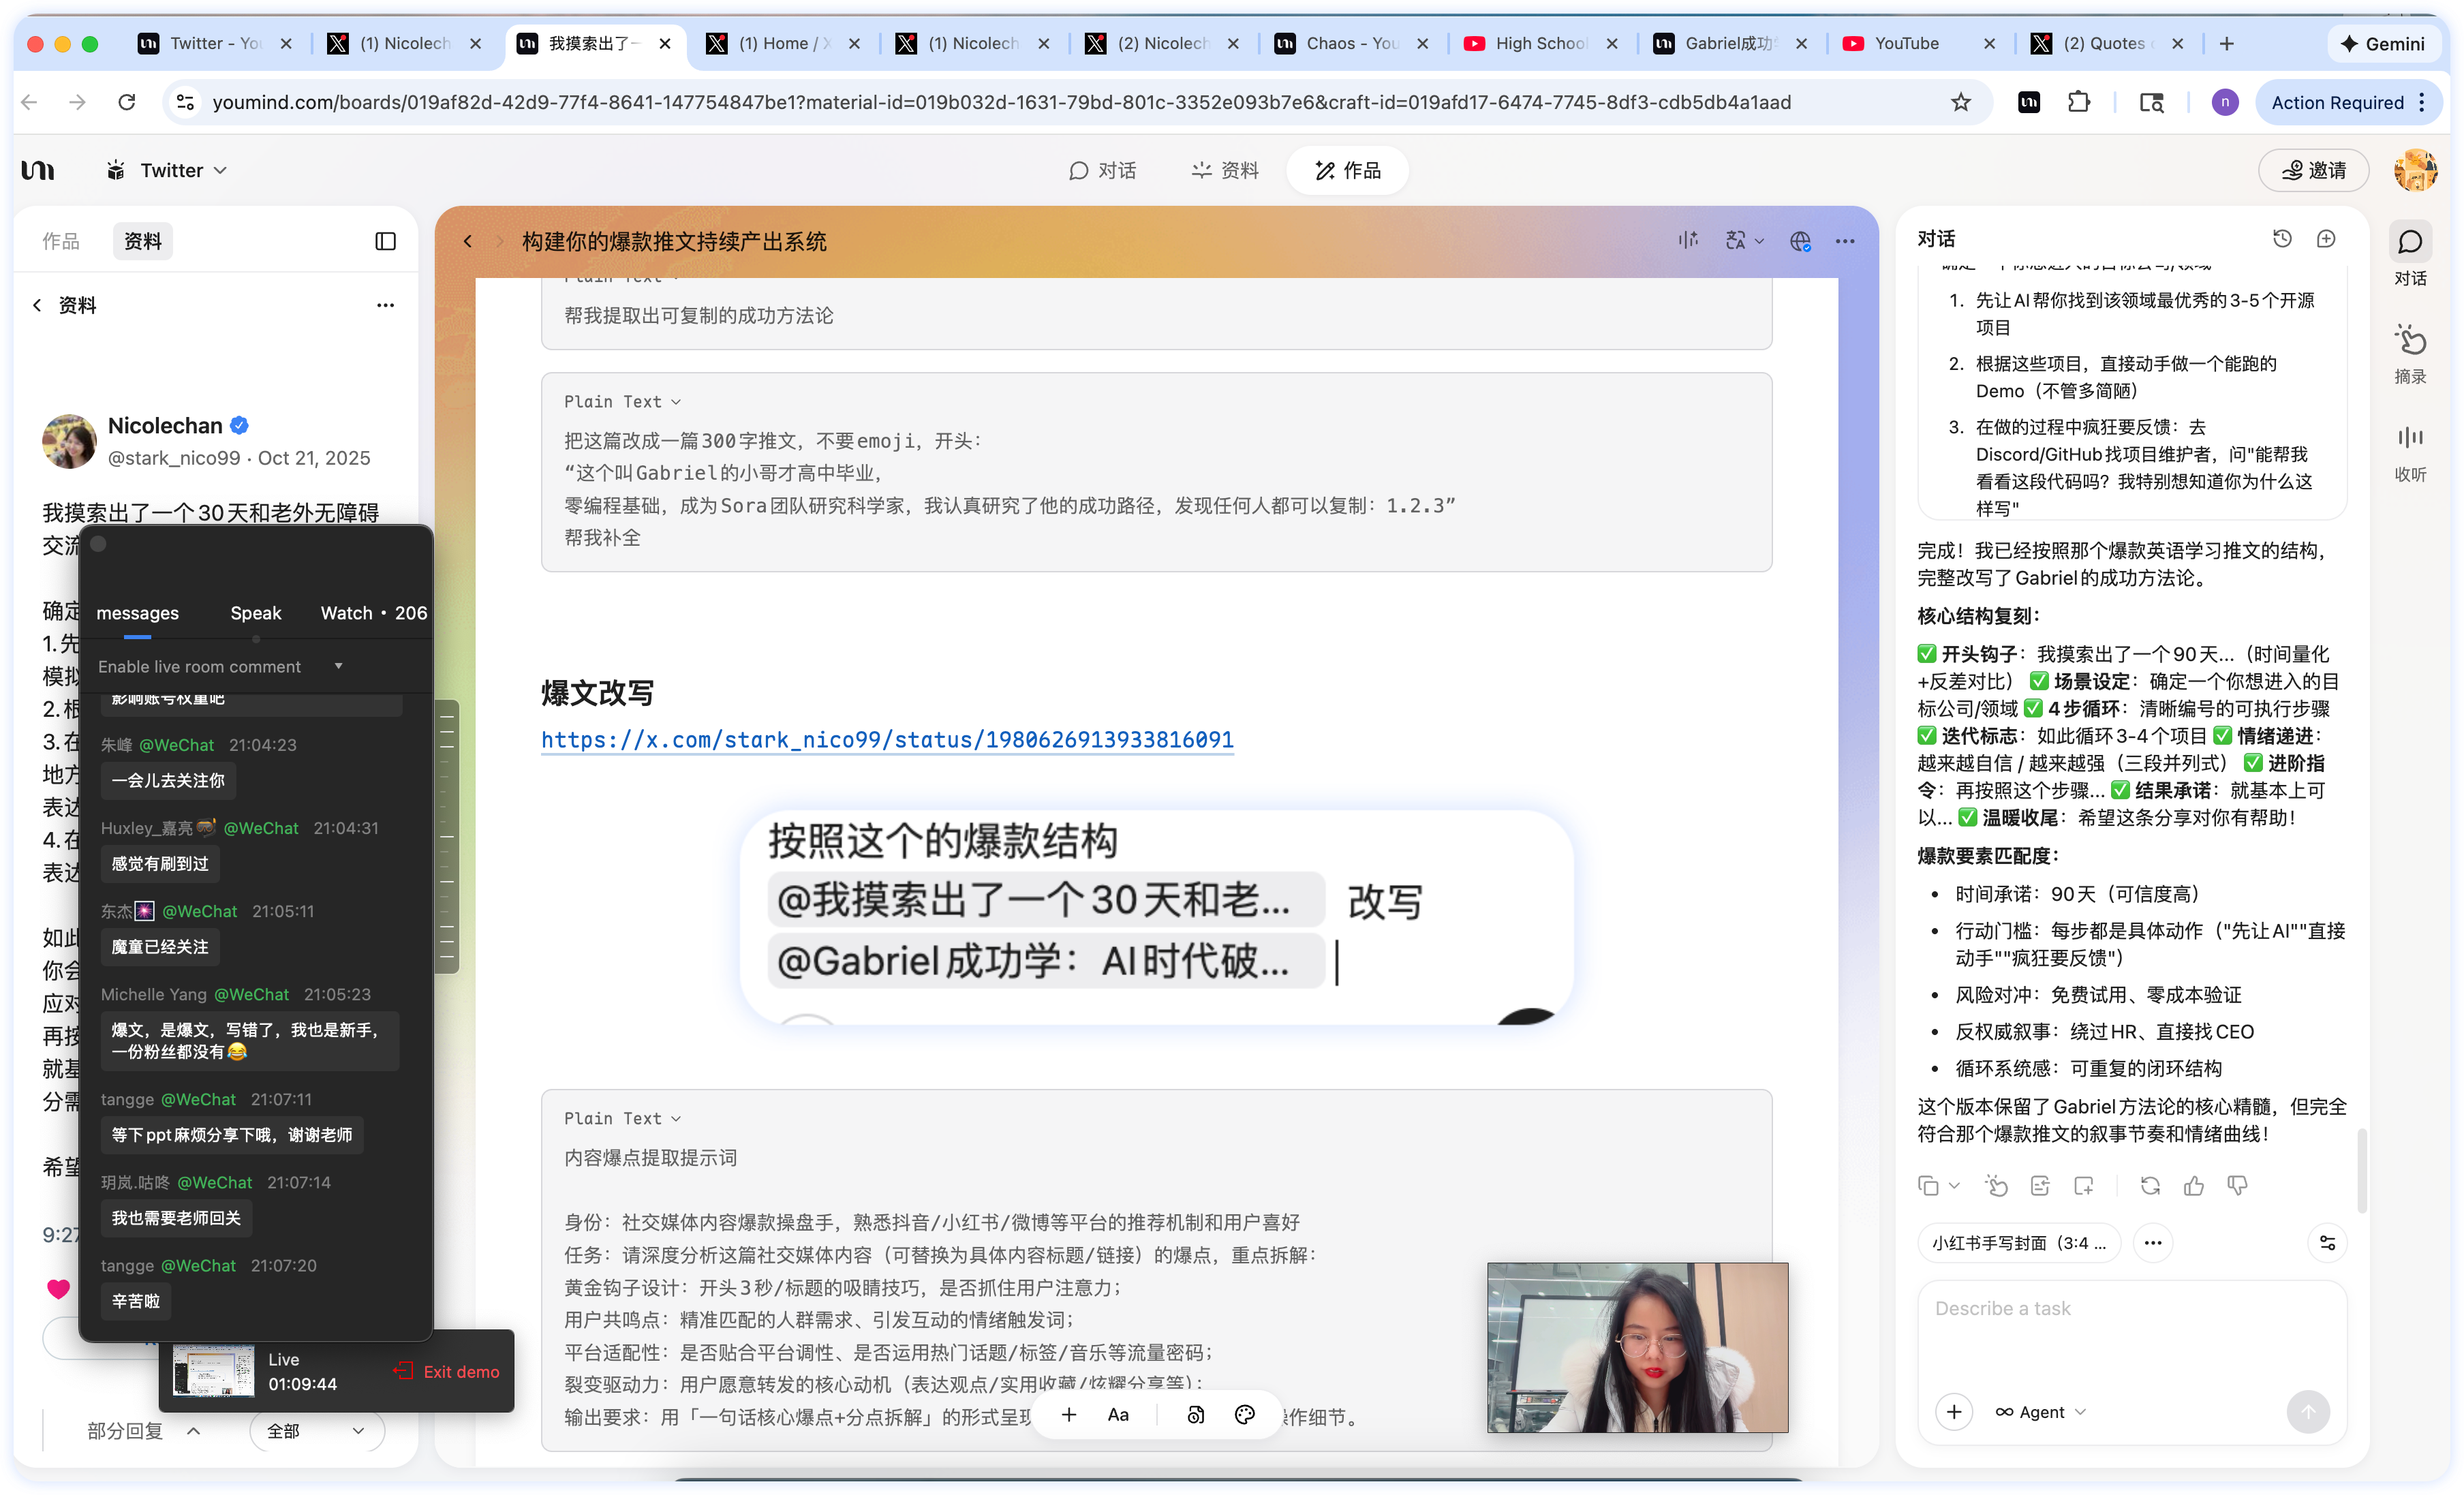Toggle the chat settings sliders icon
Viewport: 2464px width, 1495px height.
[2327, 1243]
